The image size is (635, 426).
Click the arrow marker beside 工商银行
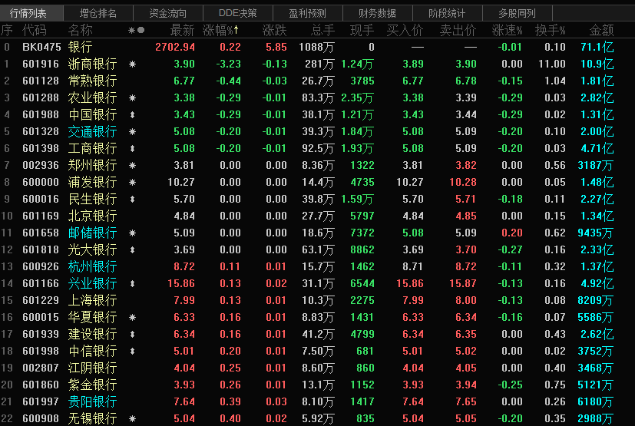(x=132, y=149)
